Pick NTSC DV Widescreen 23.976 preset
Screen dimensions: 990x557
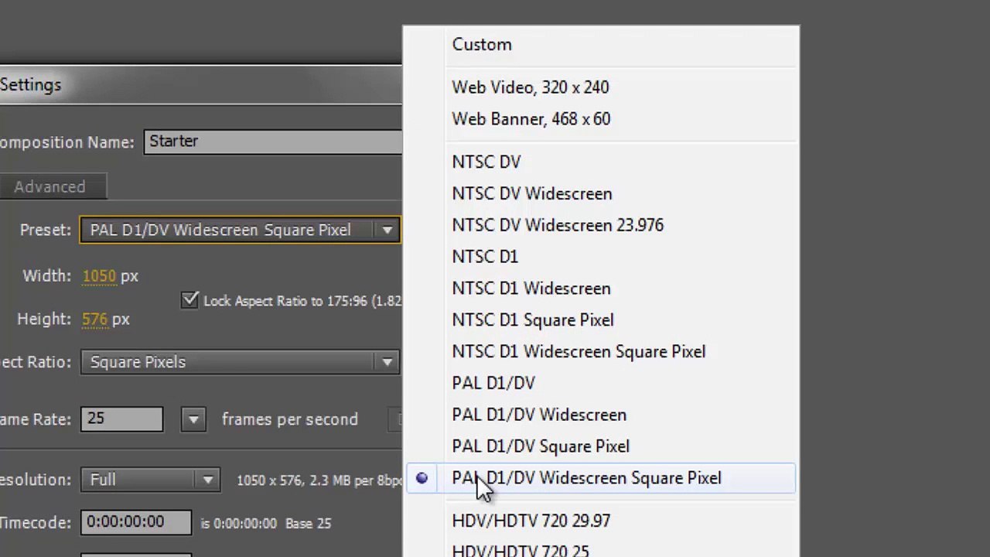(x=558, y=225)
